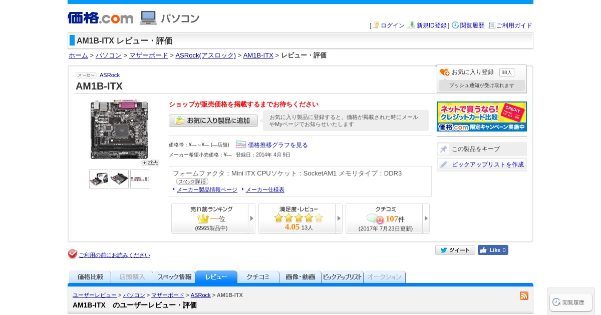Switch to 価格比較 tab

coord(90,277)
